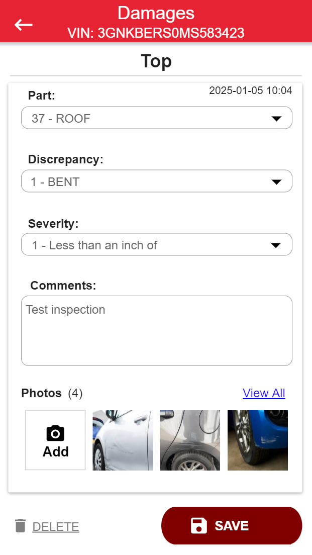
Task: Open the gray fender and wheel thumbnail
Action: pos(190,440)
